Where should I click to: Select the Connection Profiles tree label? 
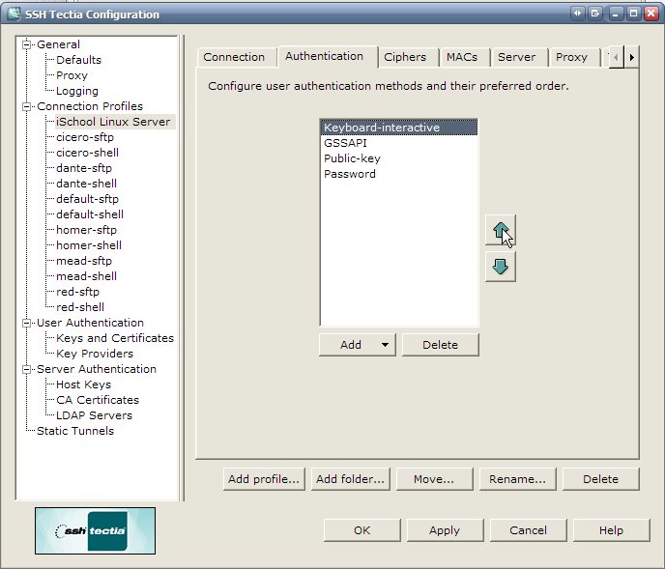click(90, 107)
